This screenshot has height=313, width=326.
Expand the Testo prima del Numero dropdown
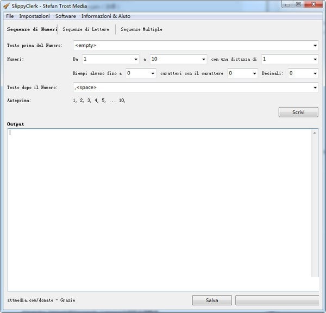pyautogui.click(x=315, y=46)
